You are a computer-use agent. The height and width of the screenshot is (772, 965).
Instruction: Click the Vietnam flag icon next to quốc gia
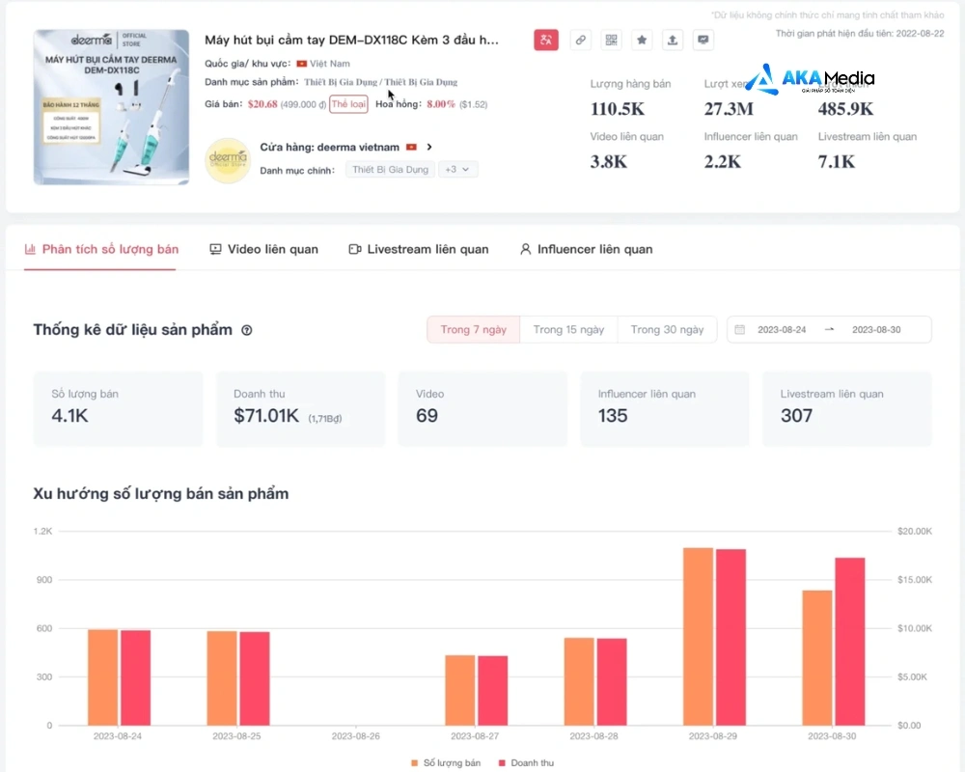(301, 62)
